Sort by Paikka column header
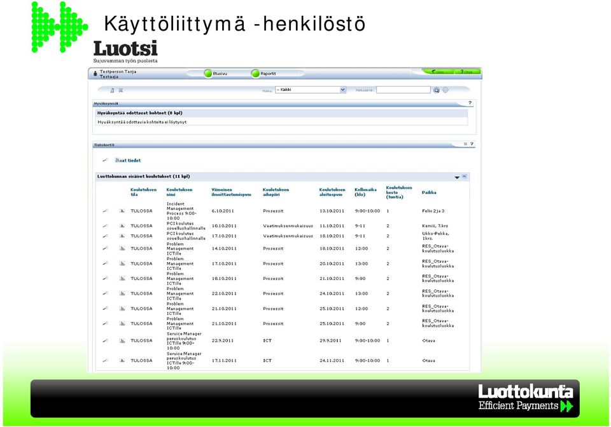611x427 pixels. 429,192
